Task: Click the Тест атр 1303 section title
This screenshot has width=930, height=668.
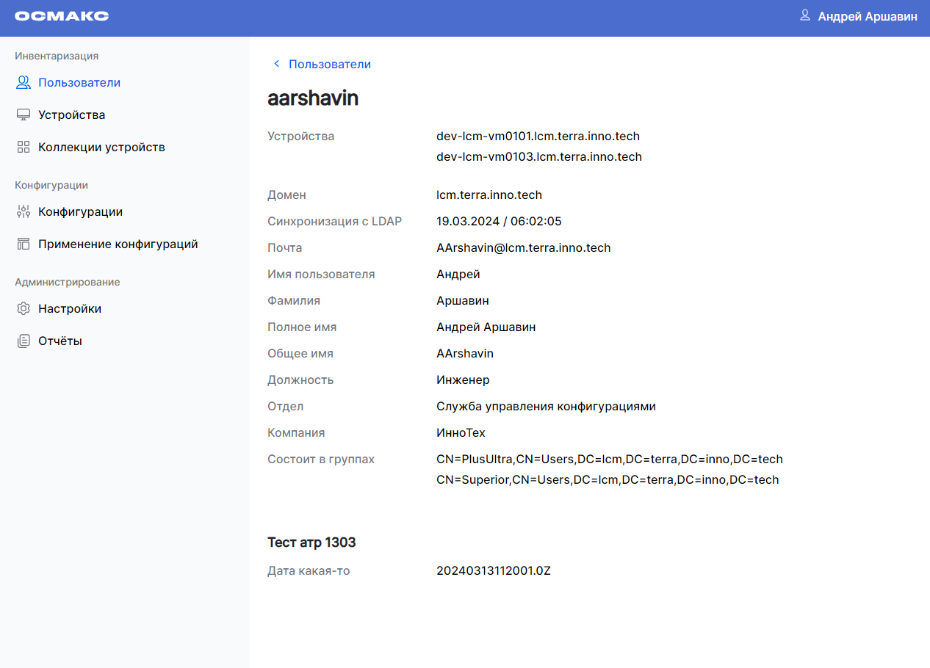Action: tap(311, 542)
